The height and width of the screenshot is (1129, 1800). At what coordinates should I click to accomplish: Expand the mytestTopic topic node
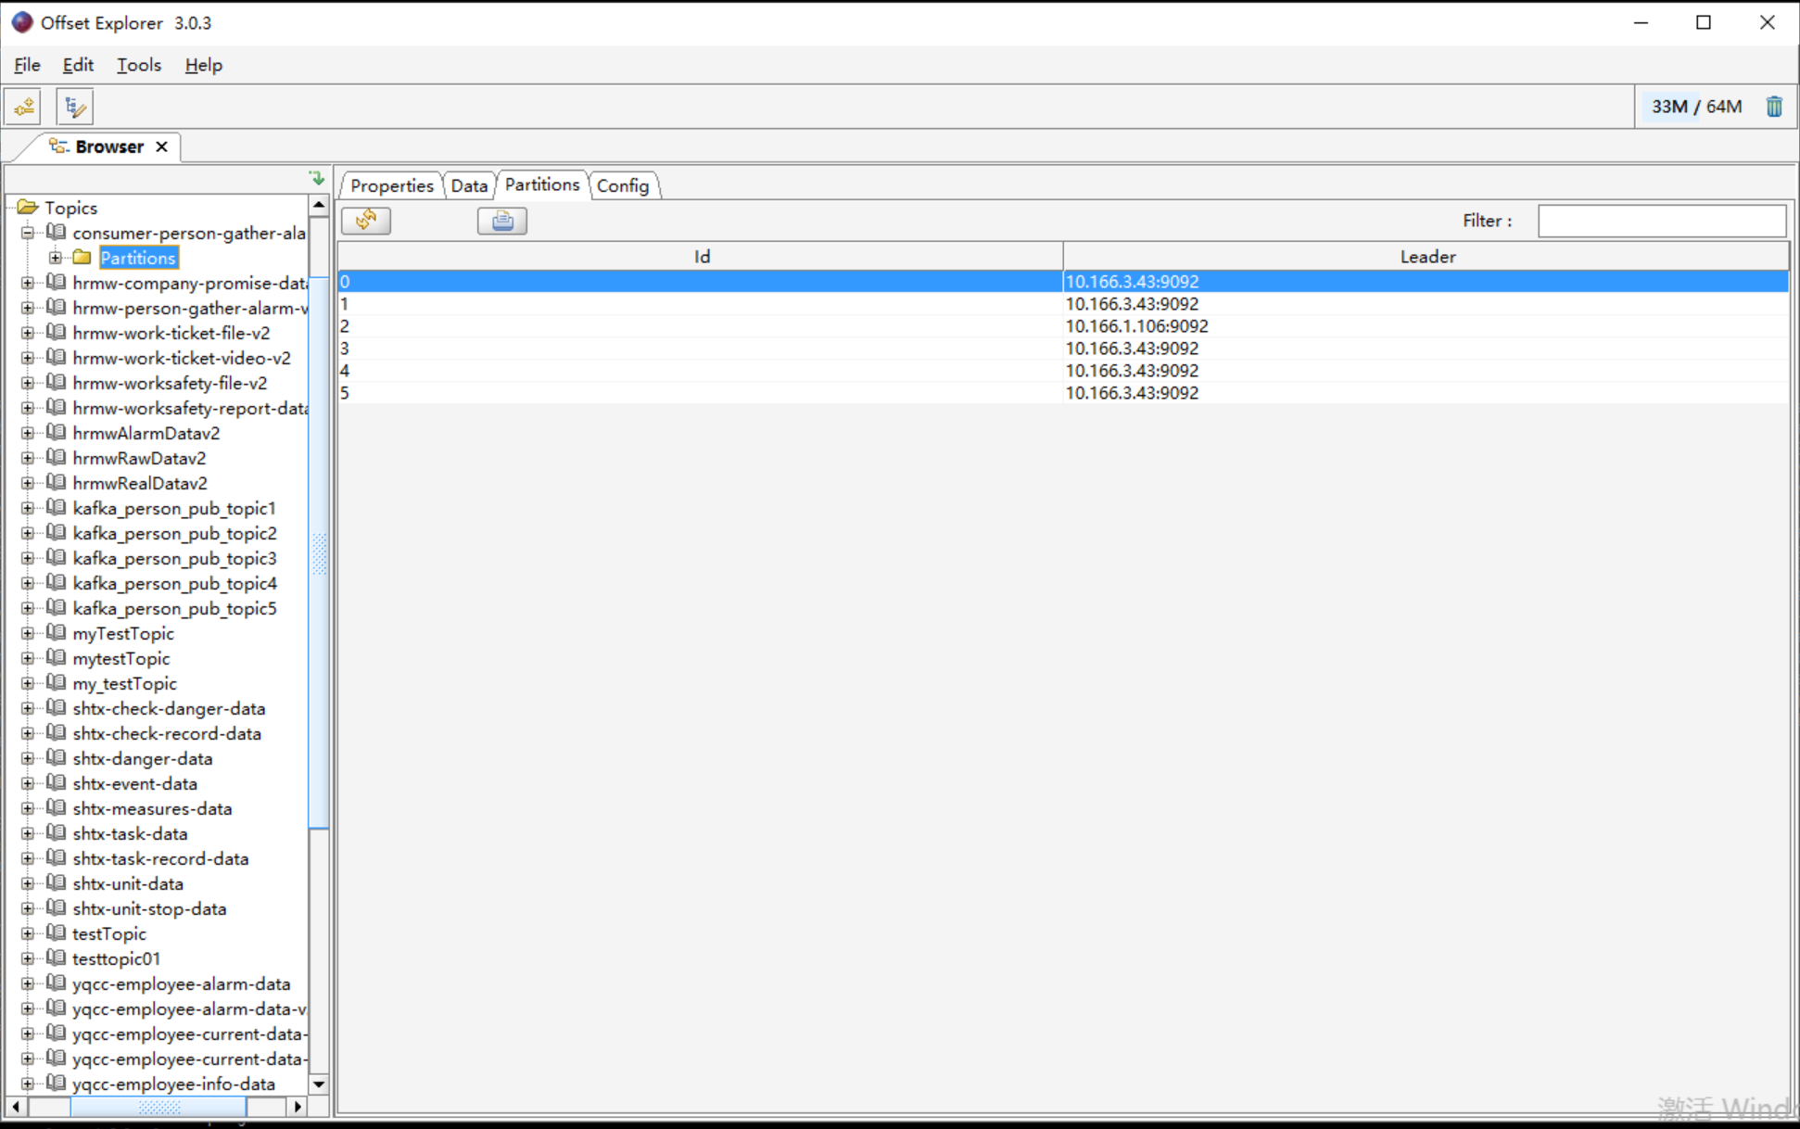(28, 658)
